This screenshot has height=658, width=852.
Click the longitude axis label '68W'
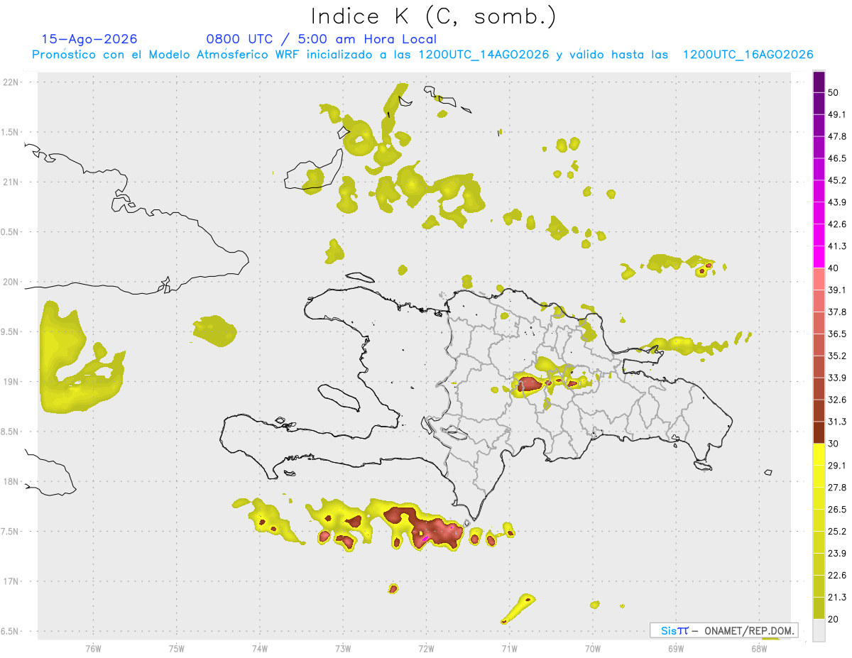pos(759,648)
